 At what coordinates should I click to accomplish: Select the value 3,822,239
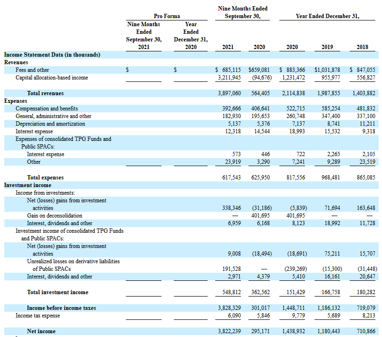tap(229, 331)
